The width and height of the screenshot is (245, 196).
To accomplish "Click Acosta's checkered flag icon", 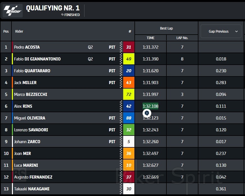I will [121, 47].
